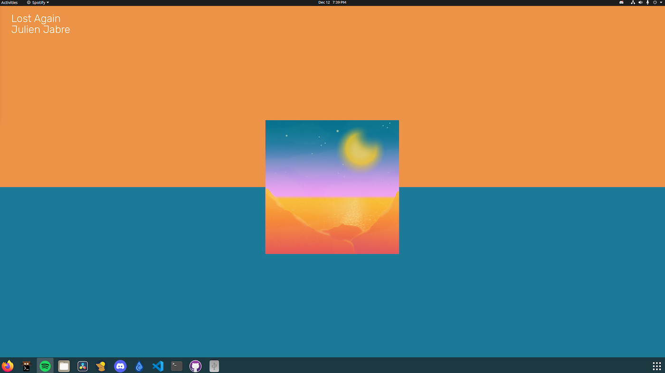Open the Deluge water drop app
The image size is (665, 373).
(139, 366)
